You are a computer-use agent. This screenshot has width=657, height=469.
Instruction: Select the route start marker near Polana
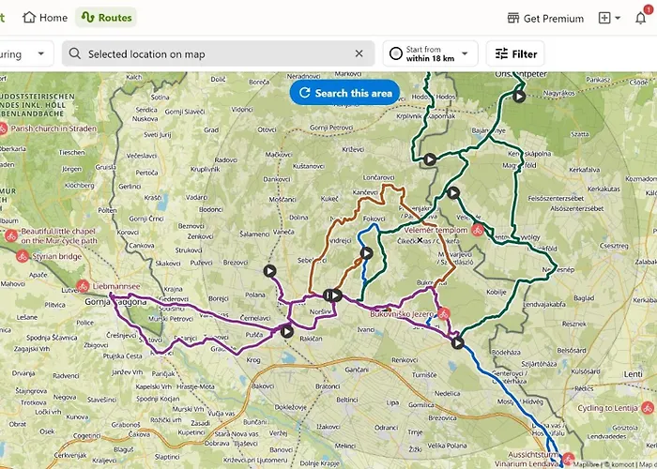pyautogui.click(x=270, y=271)
